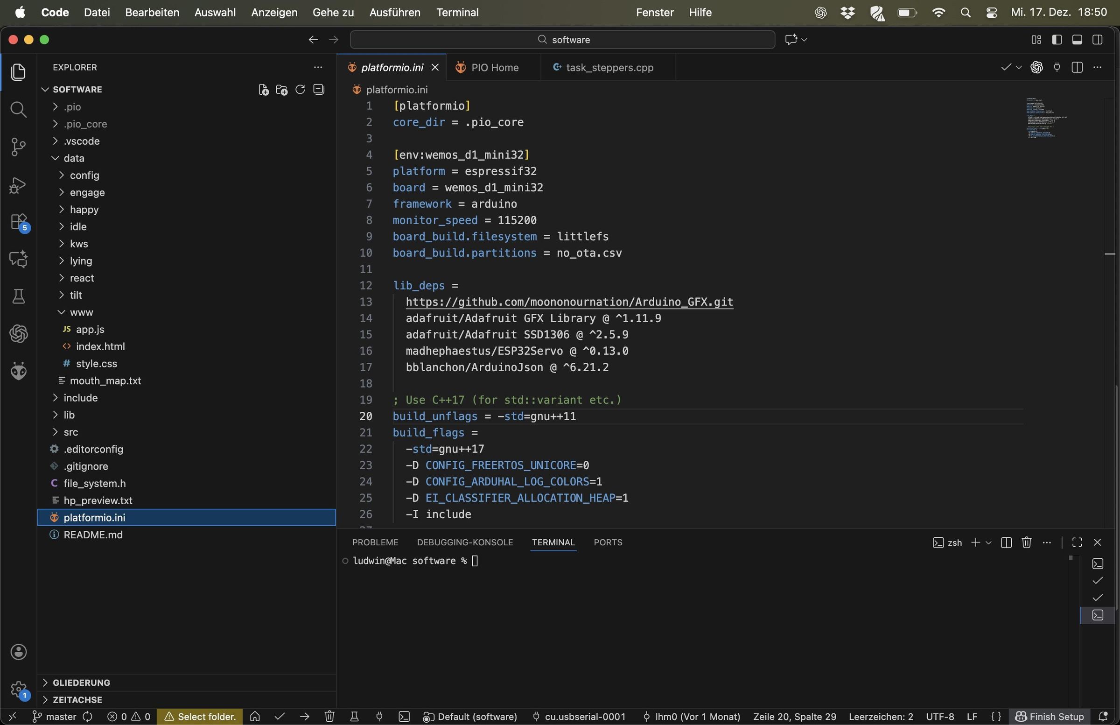Open macOS Spotlight search

(x=965, y=13)
